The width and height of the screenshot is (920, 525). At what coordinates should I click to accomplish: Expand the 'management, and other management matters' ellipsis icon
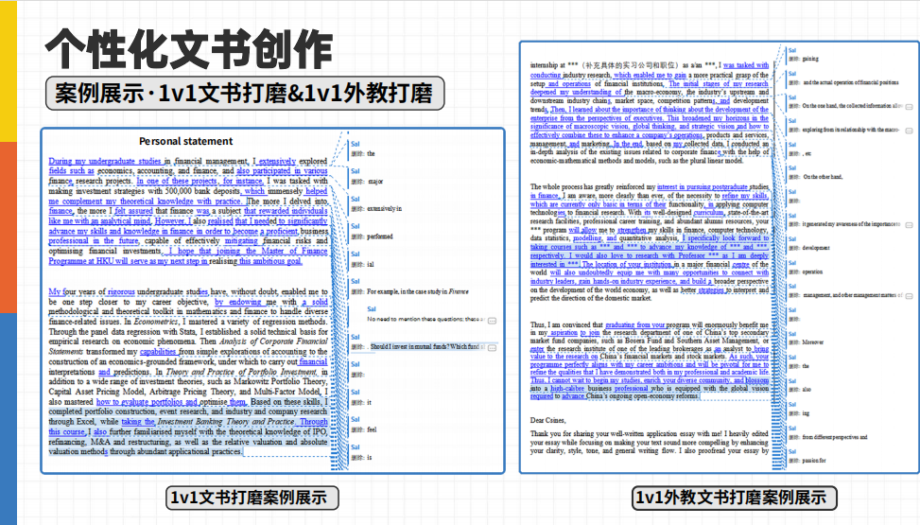(x=909, y=296)
